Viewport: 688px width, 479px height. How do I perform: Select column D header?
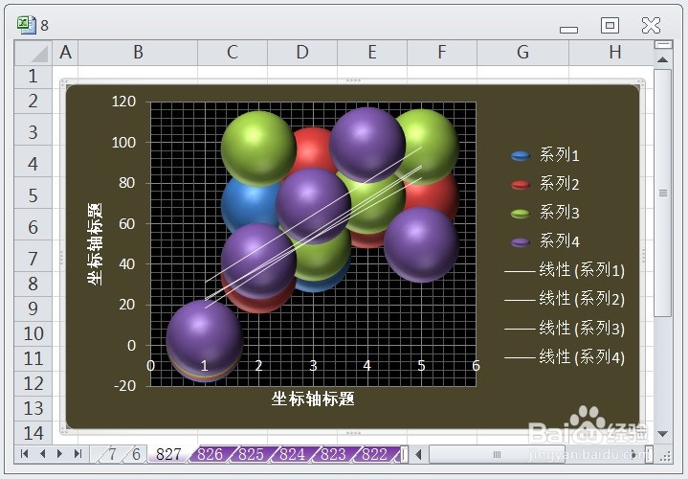coord(302,53)
